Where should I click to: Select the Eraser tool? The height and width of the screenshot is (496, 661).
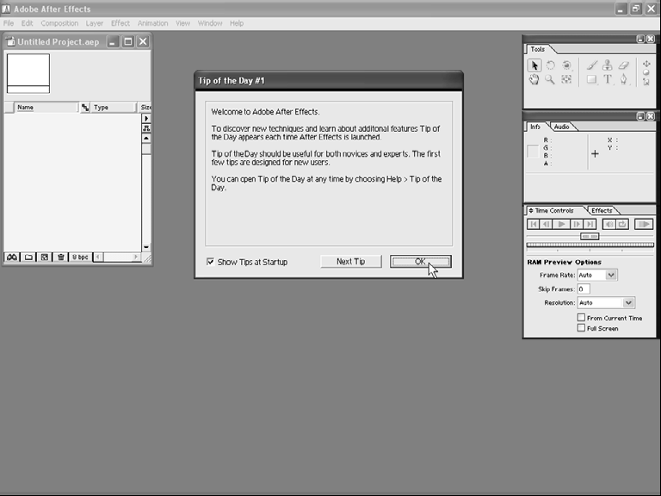(624, 65)
